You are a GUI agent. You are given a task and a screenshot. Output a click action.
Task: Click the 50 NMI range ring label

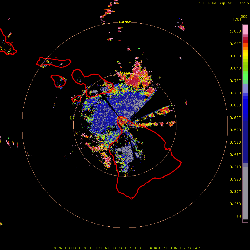click(125, 73)
